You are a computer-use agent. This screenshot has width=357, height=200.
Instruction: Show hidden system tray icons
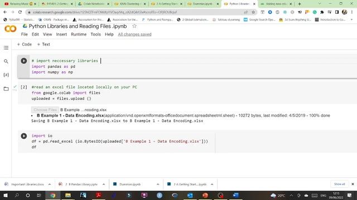(291, 195)
